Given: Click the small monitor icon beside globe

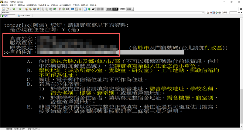Looking at the screenshot, I should coord(220,12).
